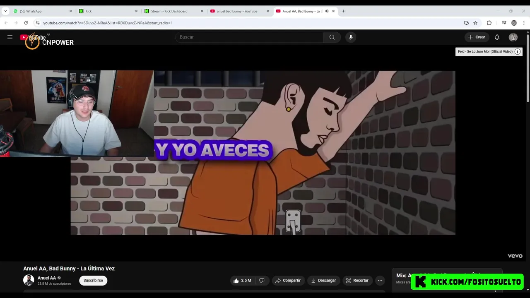Switch to the WhatsApp tab

click(x=42, y=11)
